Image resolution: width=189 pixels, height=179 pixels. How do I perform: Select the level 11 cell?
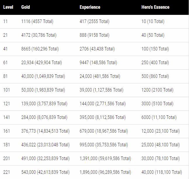tap(6, 21)
